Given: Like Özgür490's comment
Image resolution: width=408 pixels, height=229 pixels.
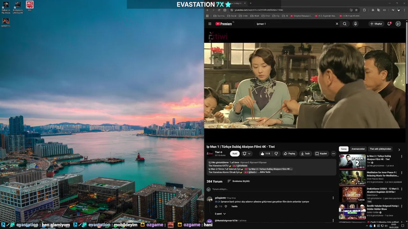Looking at the screenshot, I should 216,206.
